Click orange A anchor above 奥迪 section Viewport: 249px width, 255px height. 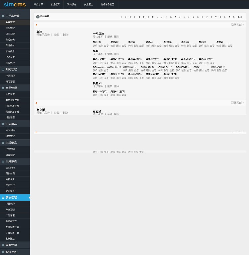coord(36,25)
